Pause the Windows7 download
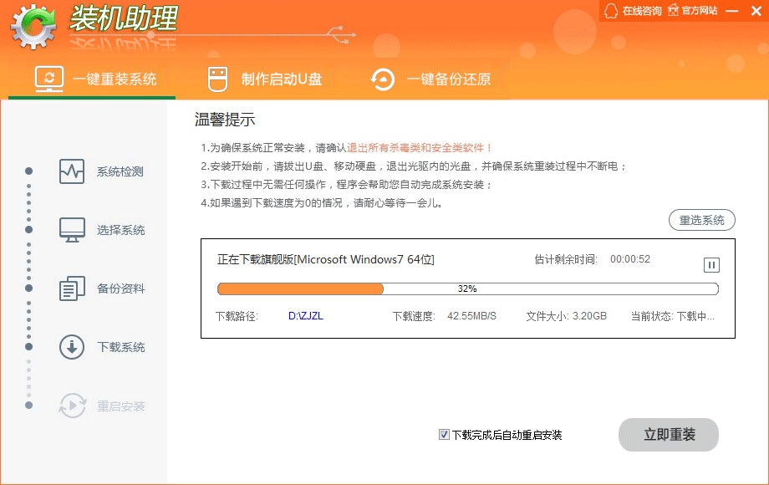 (x=711, y=265)
